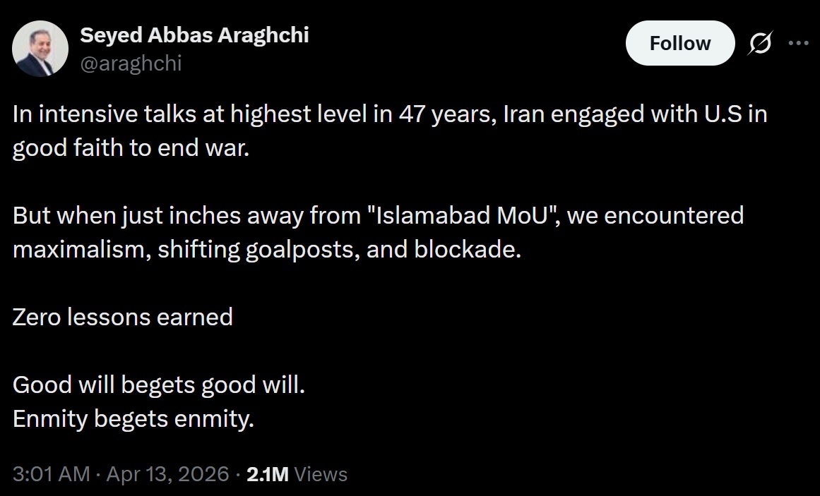This screenshot has width=820, height=496.
Task: Click the Apr 13, 2026 date
Action: point(167,474)
